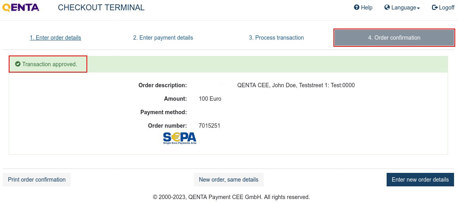Select step 2 Enter payment details
458x203 pixels.
click(x=163, y=38)
